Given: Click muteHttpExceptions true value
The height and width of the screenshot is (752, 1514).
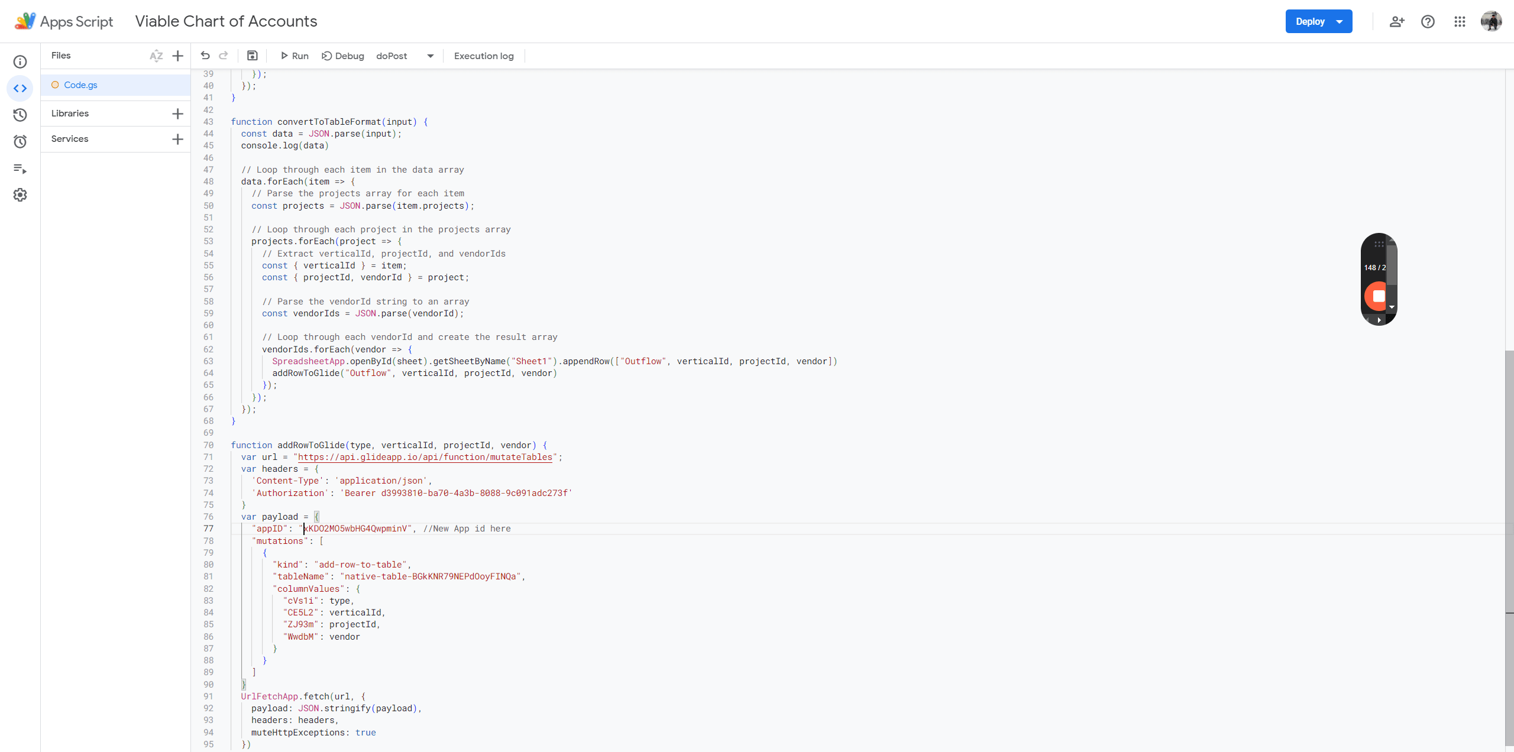Looking at the screenshot, I should coord(365,732).
